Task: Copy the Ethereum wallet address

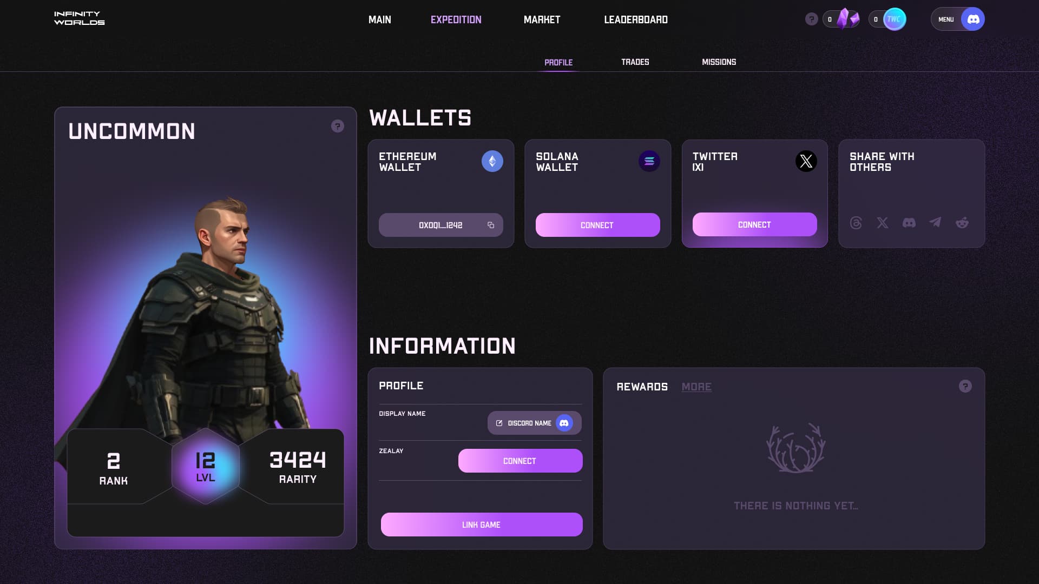Action: [x=491, y=225]
